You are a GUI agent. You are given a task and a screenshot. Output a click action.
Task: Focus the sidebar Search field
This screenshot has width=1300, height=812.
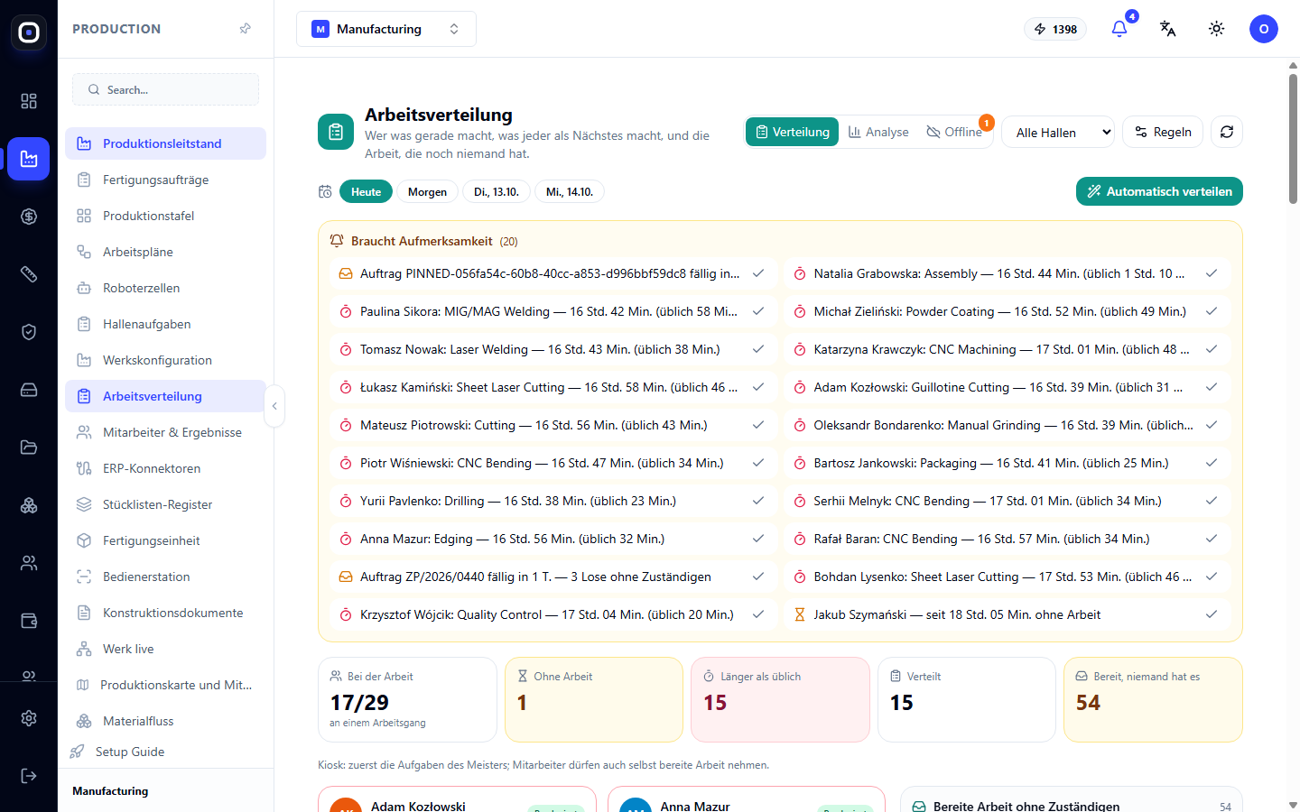[165, 89]
